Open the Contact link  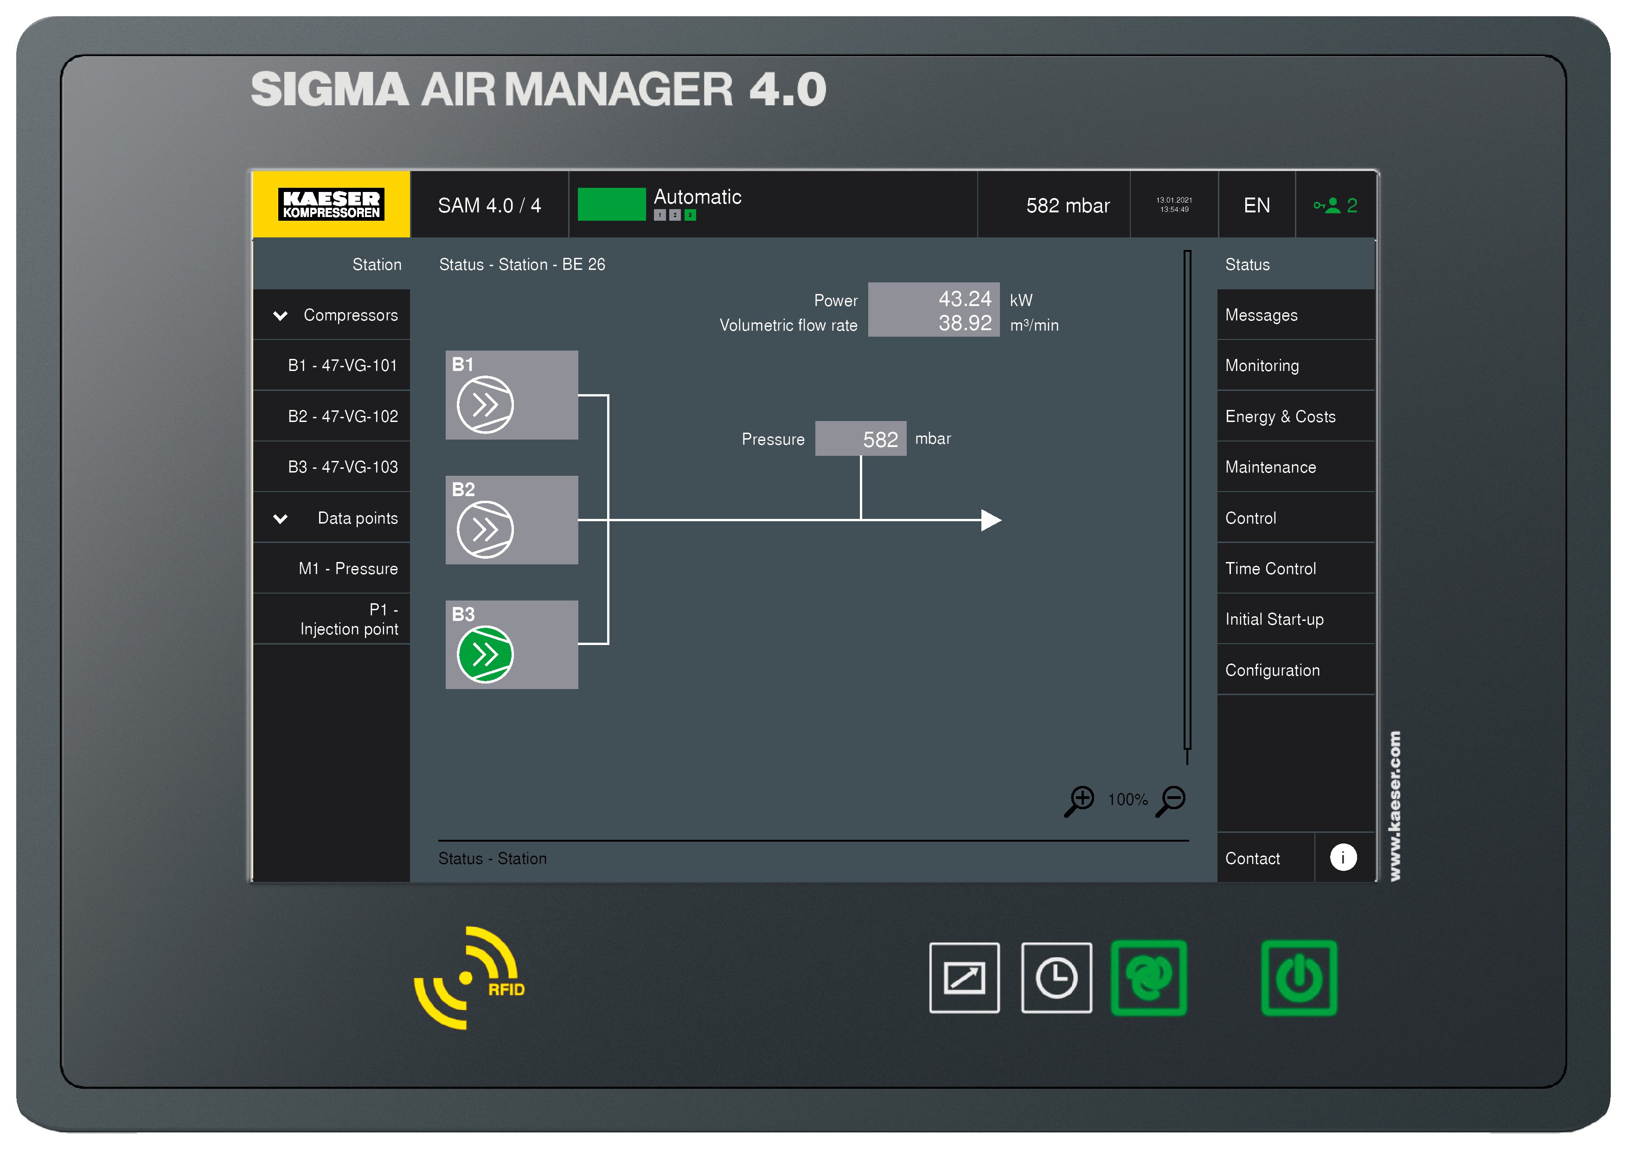click(1252, 859)
